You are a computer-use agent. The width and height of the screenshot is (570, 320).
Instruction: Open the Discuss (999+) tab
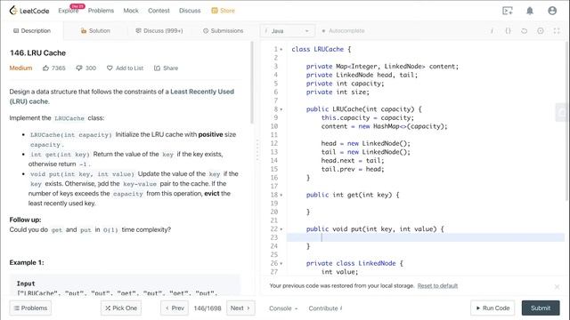(x=159, y=31)
